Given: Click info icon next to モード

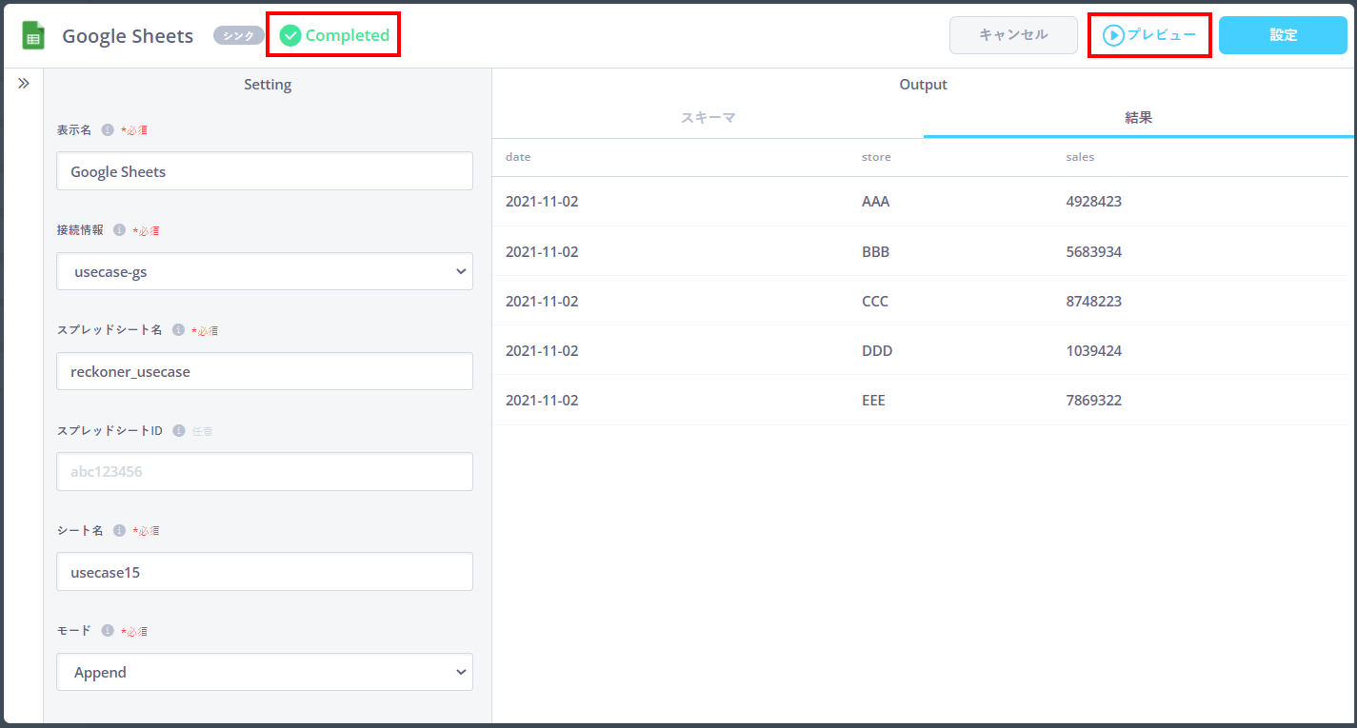Looking at the screenshot, I should (108, 630).
